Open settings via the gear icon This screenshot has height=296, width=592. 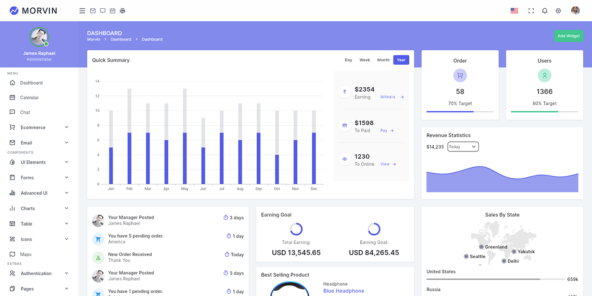click(558, 10)
